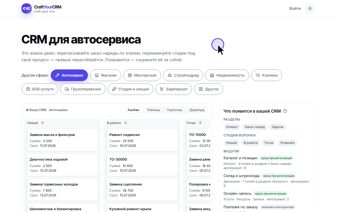Click the grid icon on Другое
The height and width of the screenshot is (212, 340).
click(201, 89)
